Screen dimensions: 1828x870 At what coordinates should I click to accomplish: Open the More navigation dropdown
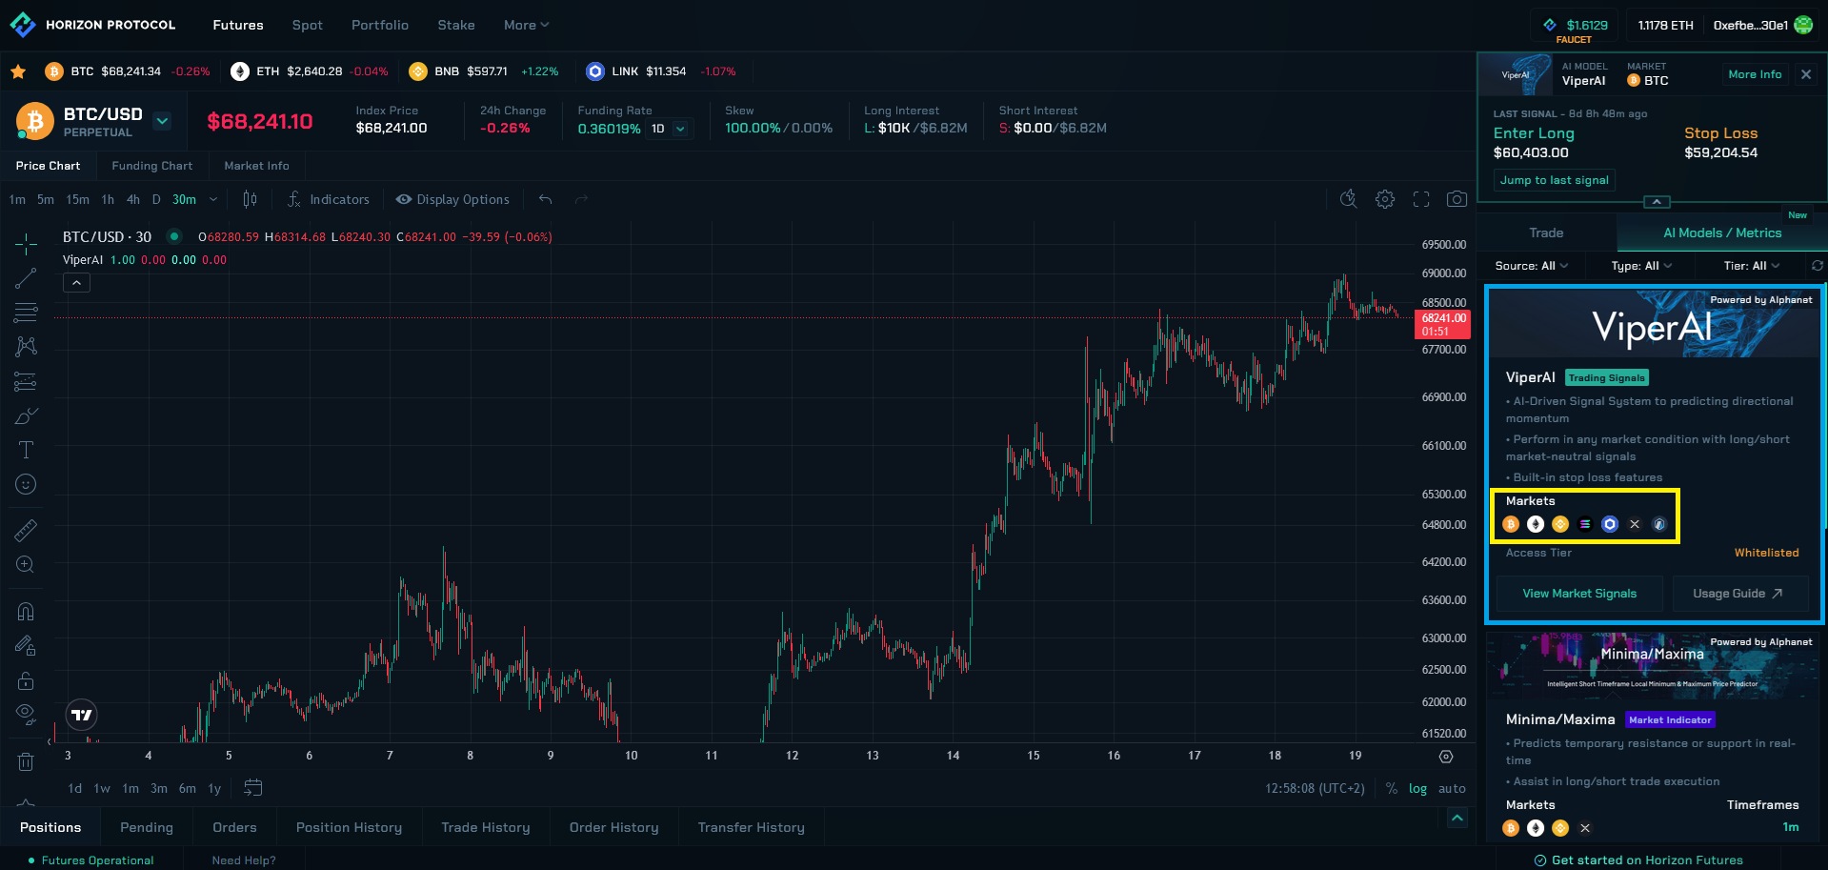pyautogui.click(x=526, y=25)
